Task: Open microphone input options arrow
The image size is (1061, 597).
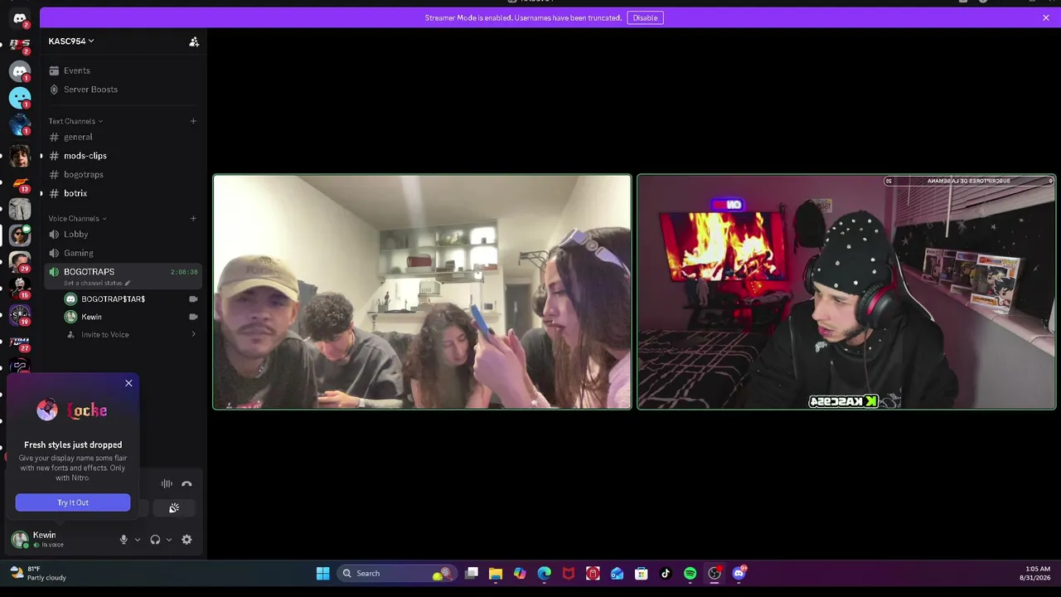Action: click(x=138, y=540)
